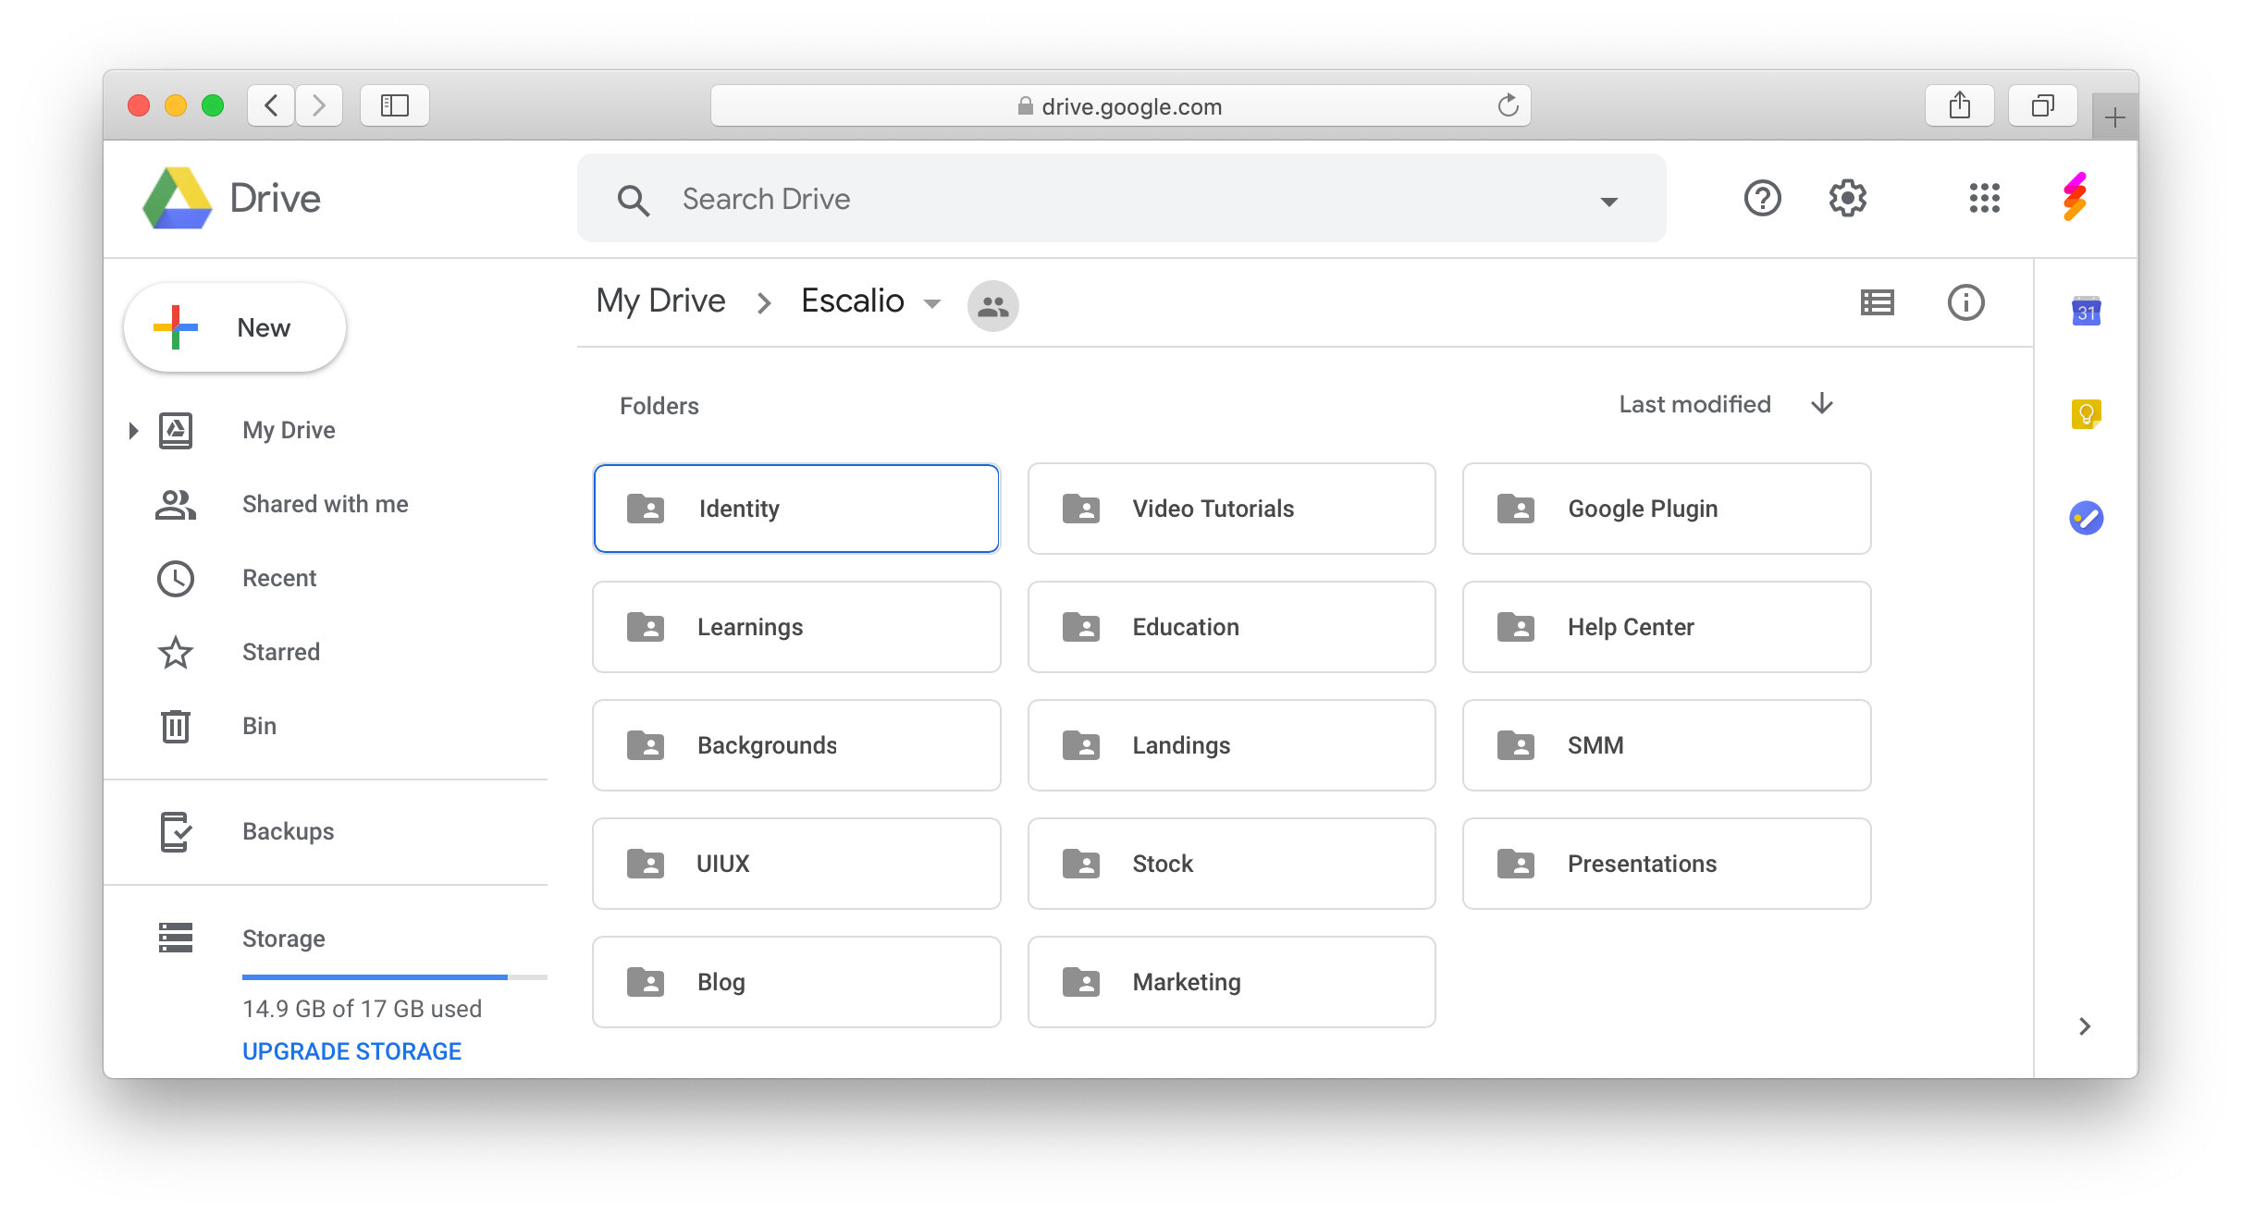Click the search magnifier icon

634,200
